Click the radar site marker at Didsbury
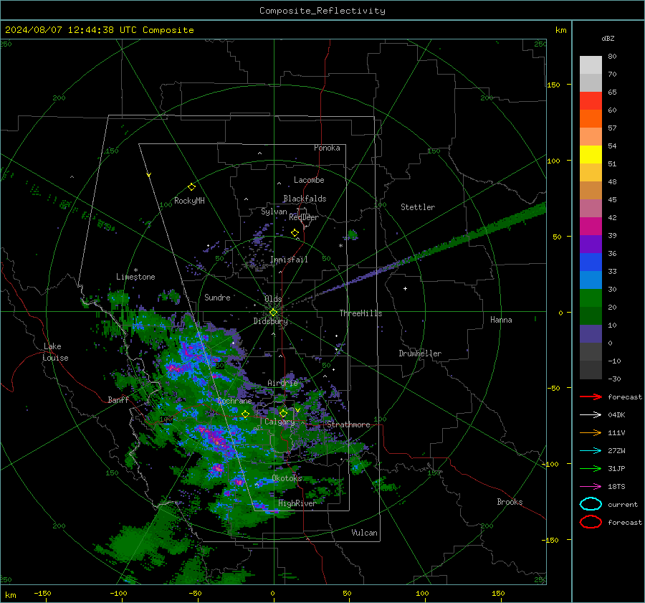Image resolution: width=645 pixels, height=603 pixels. tap(273, 313)
